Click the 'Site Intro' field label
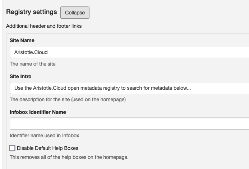249x169 pixels. coord(20,76)
